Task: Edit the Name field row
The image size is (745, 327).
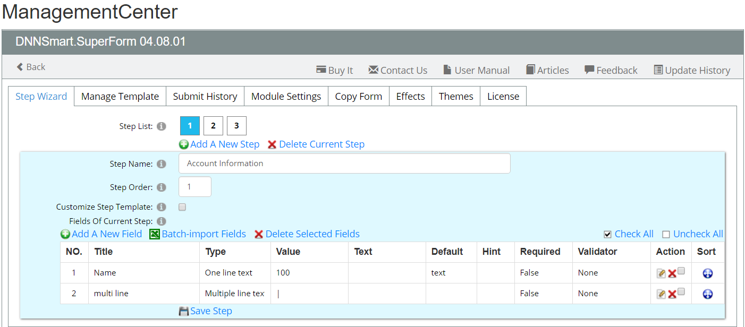Action: tap(661, 273)
